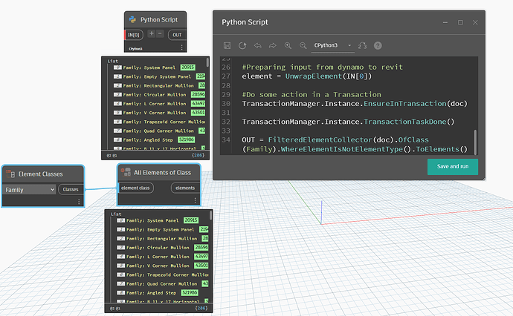The image size is (513, 316).
Task: Undo the last edit in the script editor
Action: coord(257,45)
